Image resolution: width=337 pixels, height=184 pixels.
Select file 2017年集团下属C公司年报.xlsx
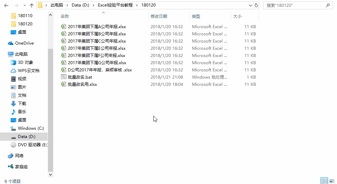(97, 41)
